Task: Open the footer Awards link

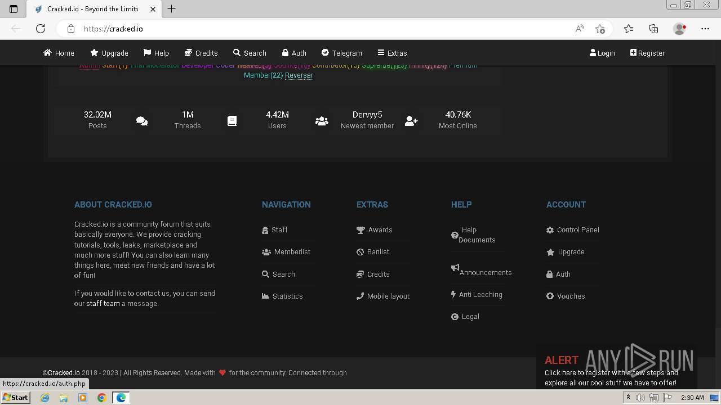Action: coord(375,229)
